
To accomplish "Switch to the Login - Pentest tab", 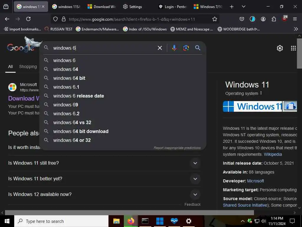I will [x=173, y=7].
